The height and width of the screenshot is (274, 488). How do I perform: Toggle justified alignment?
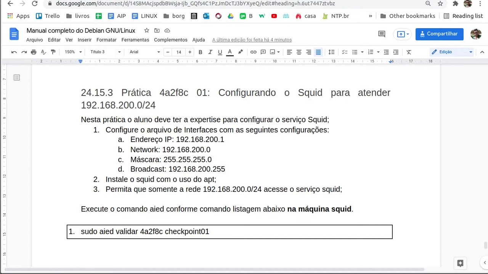318,52
